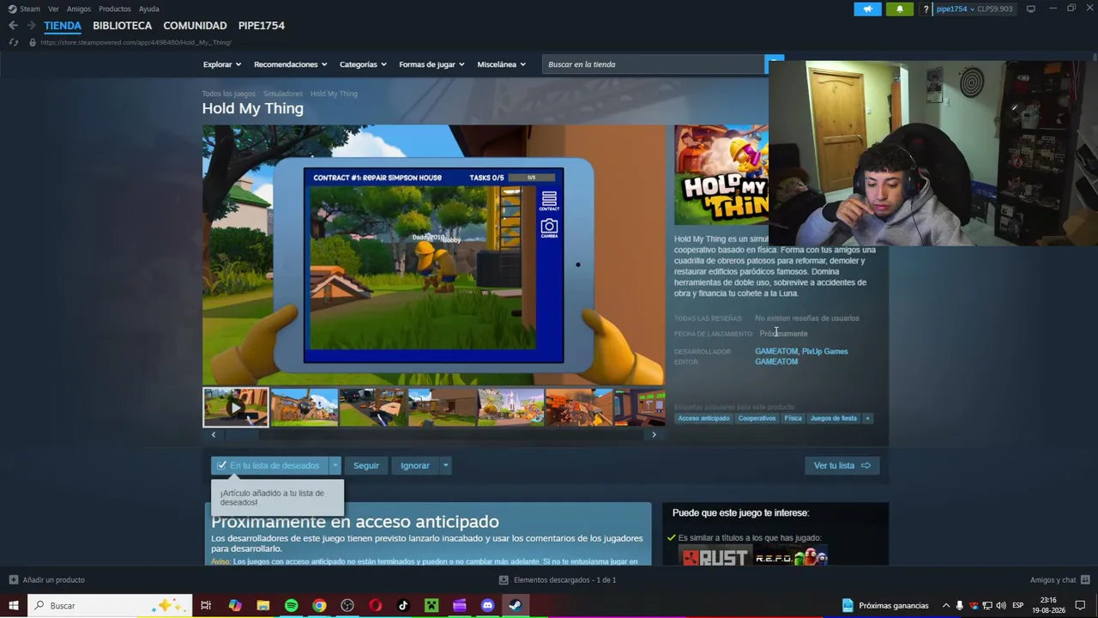This screenshot has height=618, width=1098.
Task: Click the Todos los juegos breadcrumb
Action: coord(229,94)
